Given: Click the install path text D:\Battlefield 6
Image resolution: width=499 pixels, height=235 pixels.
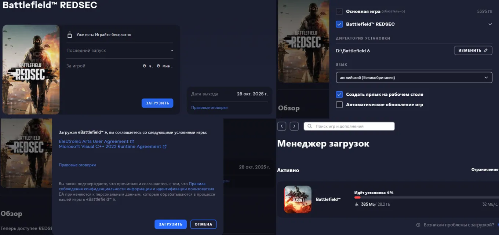Looking at the screenshot, I should click(x=353, y=51).
